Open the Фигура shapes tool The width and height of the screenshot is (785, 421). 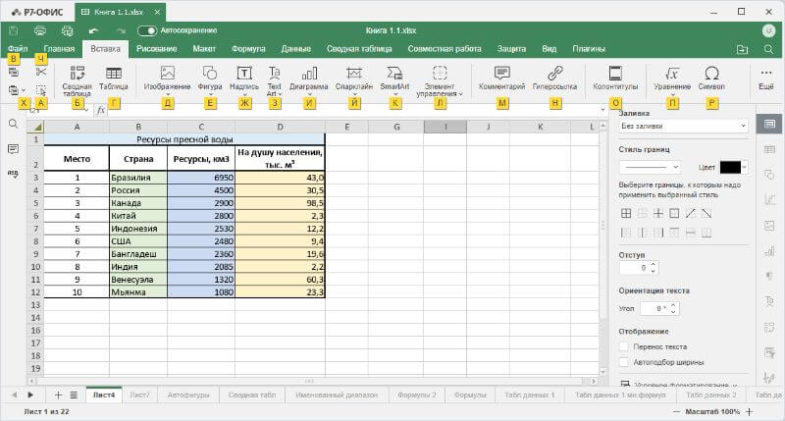coord(210,79)
